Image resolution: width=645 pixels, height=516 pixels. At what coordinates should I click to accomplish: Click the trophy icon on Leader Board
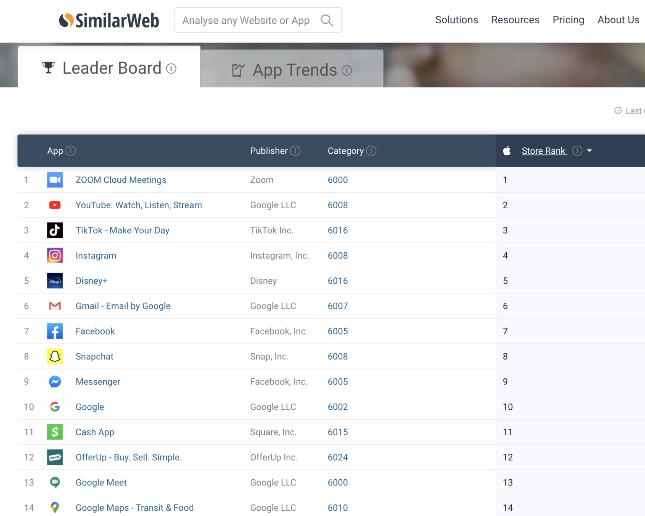(x=49, y=68)
